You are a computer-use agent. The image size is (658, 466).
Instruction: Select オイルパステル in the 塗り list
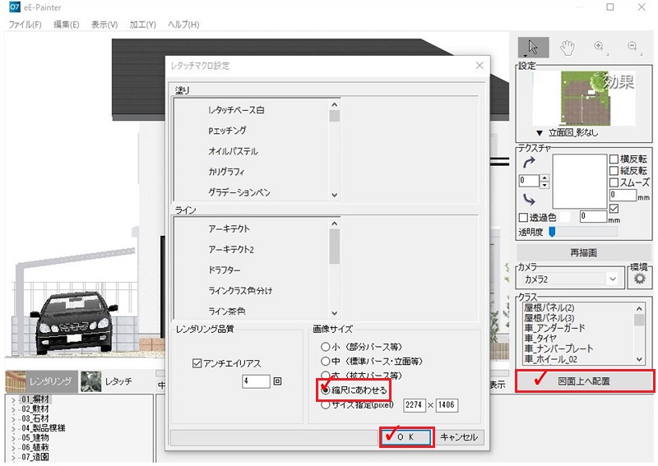coord(233,151)
